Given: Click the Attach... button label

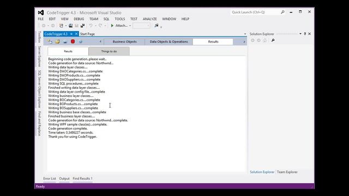Looking at the screenshot, I should pyautogui.click(x=121, y=26).
